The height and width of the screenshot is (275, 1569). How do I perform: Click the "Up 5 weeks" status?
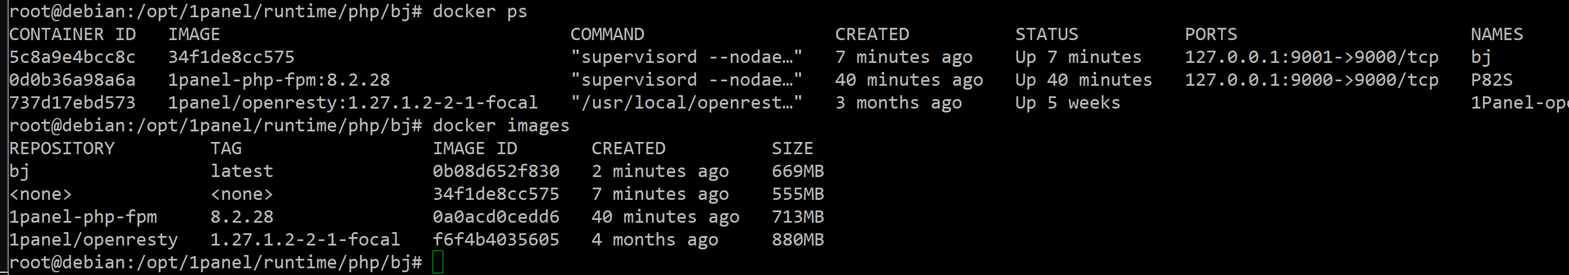(x=1067, y=103)
